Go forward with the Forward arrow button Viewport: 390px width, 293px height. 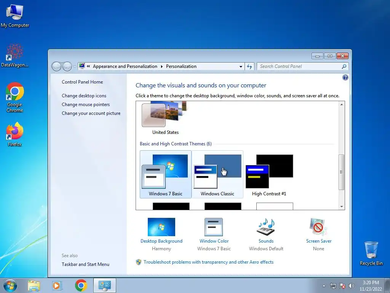tap(67, 66)
